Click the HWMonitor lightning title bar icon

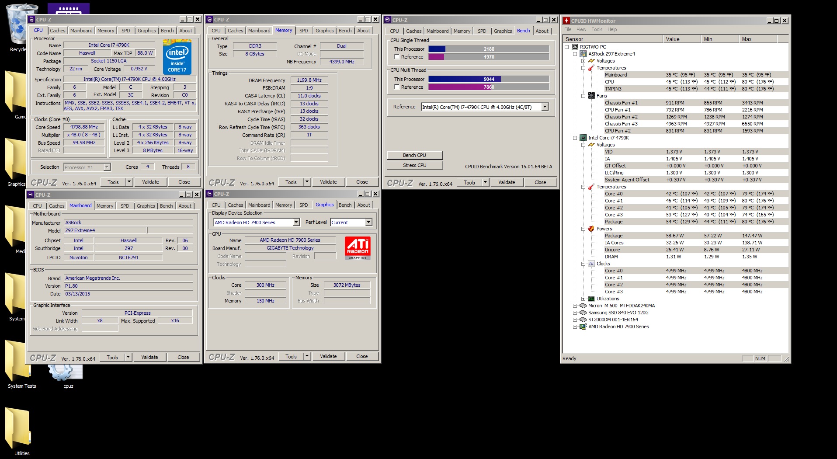point(566,21)
